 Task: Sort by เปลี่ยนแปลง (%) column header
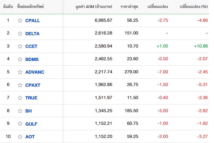tap(194, 7)
